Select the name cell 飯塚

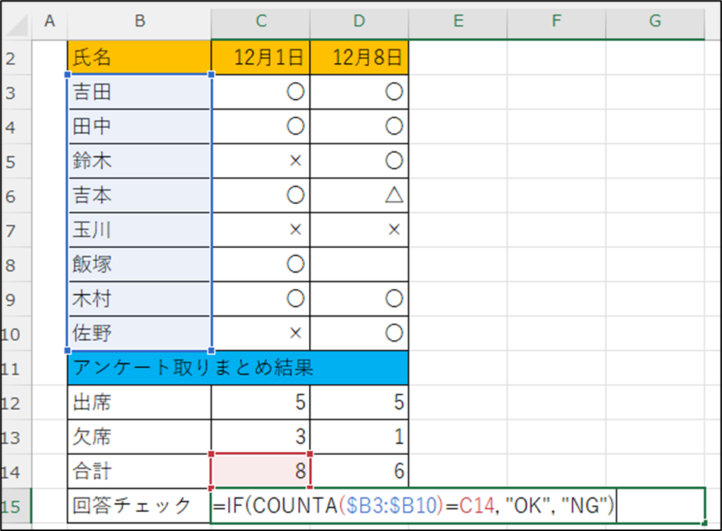coord(139,264)
